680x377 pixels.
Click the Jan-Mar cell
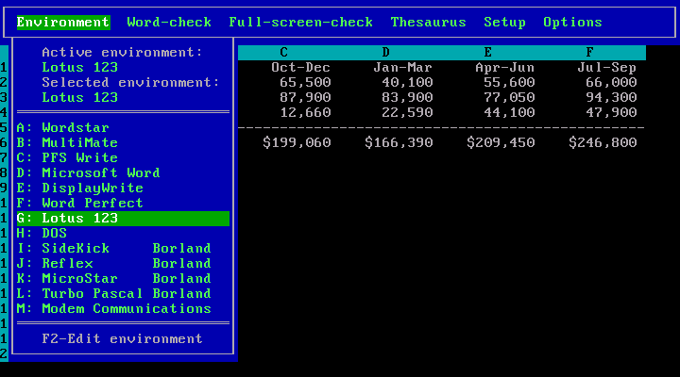(x=403, y=68)
